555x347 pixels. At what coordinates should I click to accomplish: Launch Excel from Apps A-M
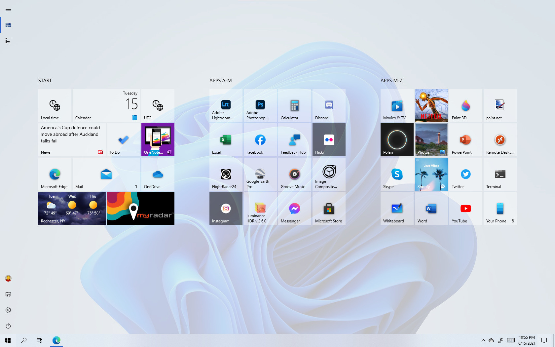click(226, 140)
